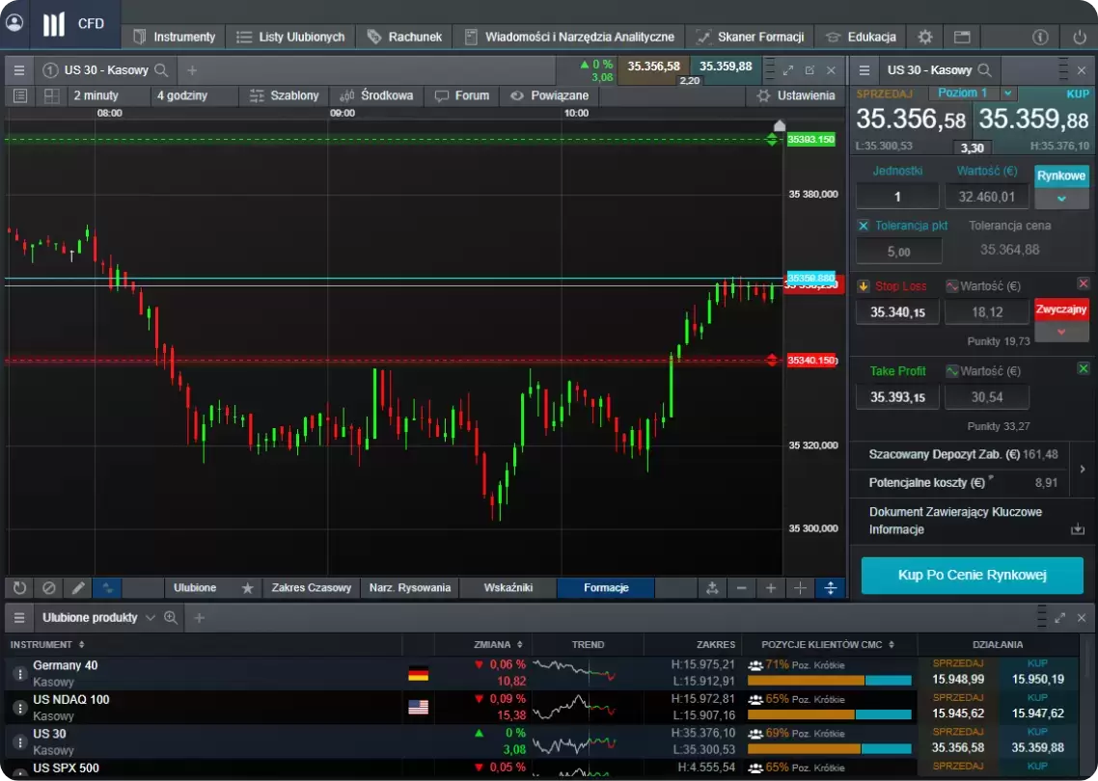Click Kup Po Cenie Rynkowej button
This screenshot has width=1098, height=781.
click(x=972, y=576)
